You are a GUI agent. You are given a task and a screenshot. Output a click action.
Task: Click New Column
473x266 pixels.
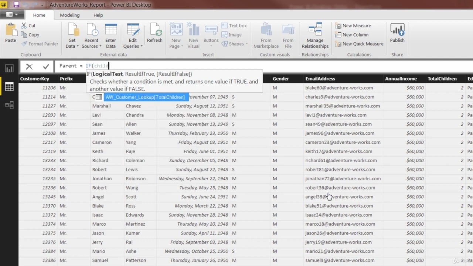pyautogui.click(x=352, y=35)
